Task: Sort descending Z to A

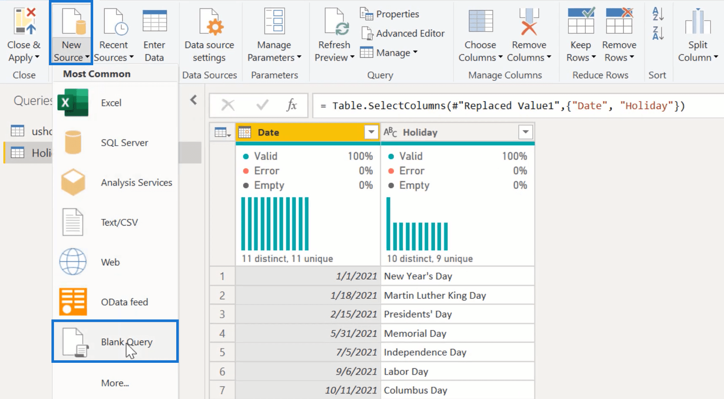Action: point(658,33)
